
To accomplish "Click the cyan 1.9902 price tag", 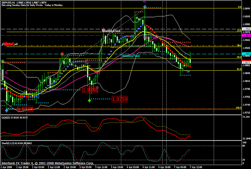I will [x=247, y=54].
